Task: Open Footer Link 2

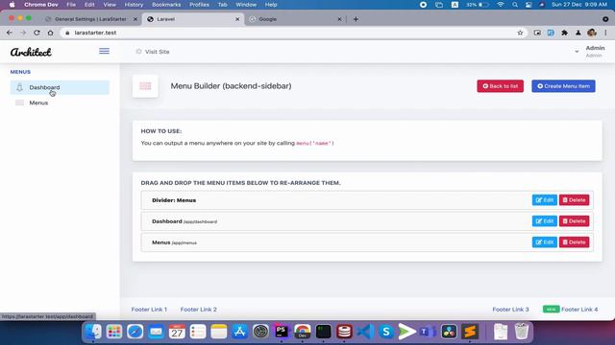Action: pyautogui.click(x=199, y=310)
